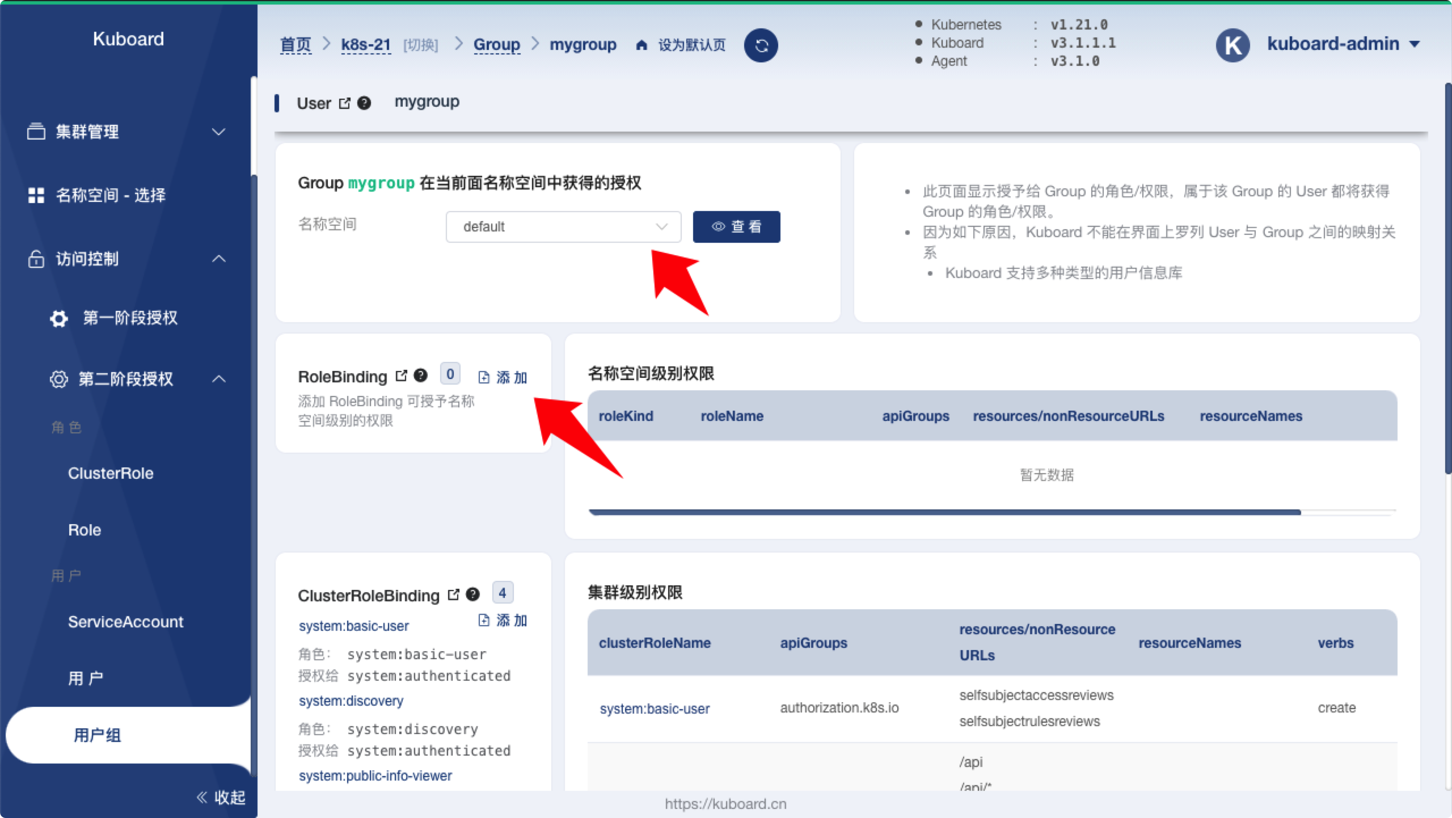Click the https://kuboard.cn footer text

click(x=725, y=804)
